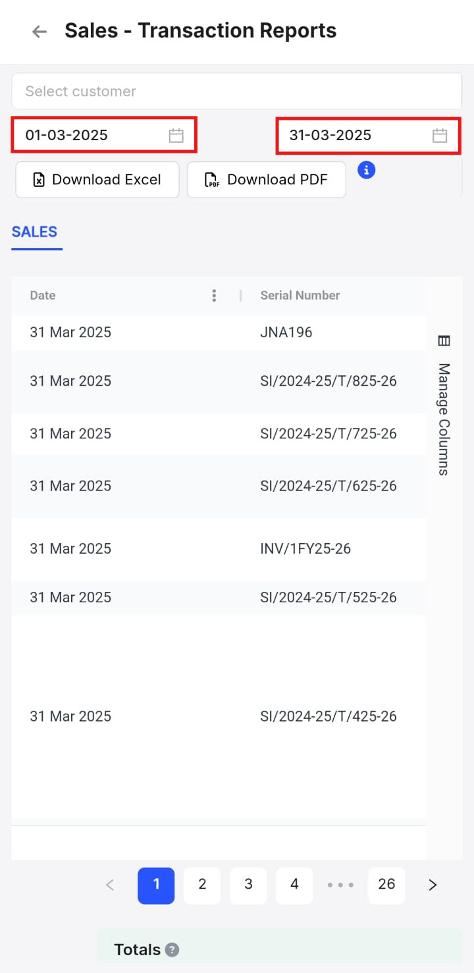Open the 01-03-2025 start date picker

coord(104,136)
